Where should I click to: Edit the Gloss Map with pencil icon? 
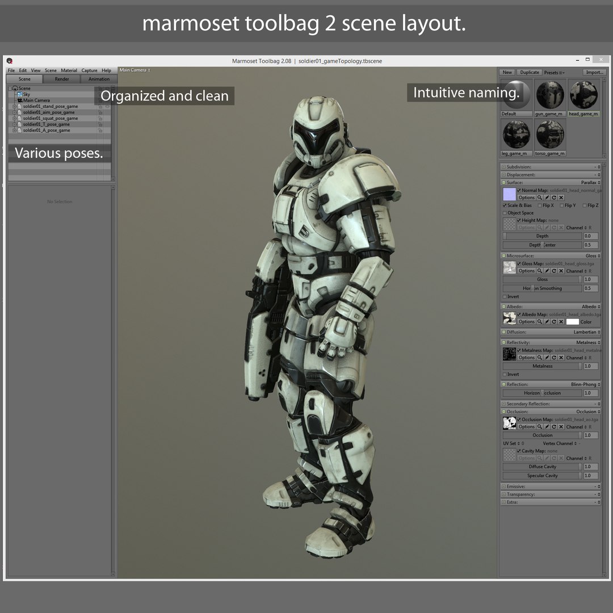click(x=547, y=271)
